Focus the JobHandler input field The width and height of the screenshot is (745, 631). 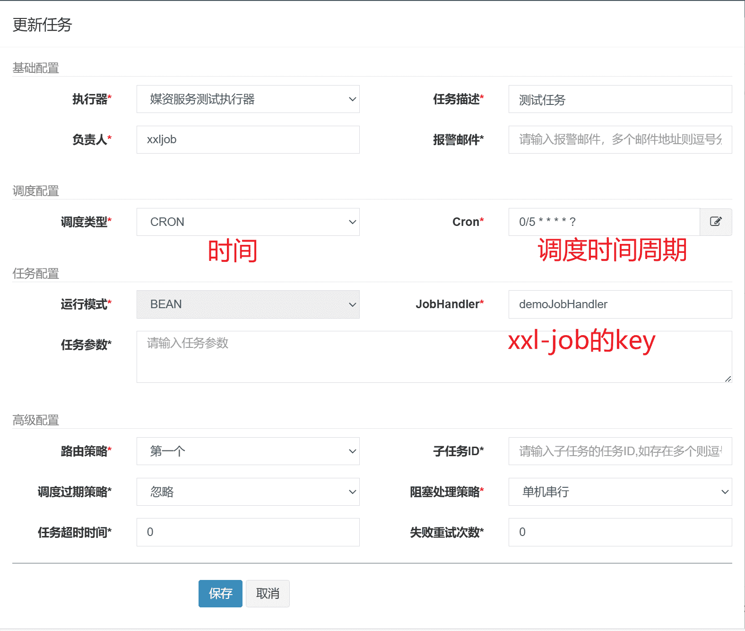620,304
